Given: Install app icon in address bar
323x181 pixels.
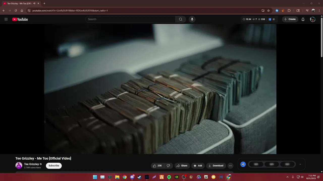Looking at the screenshot, I should [263, 11].
